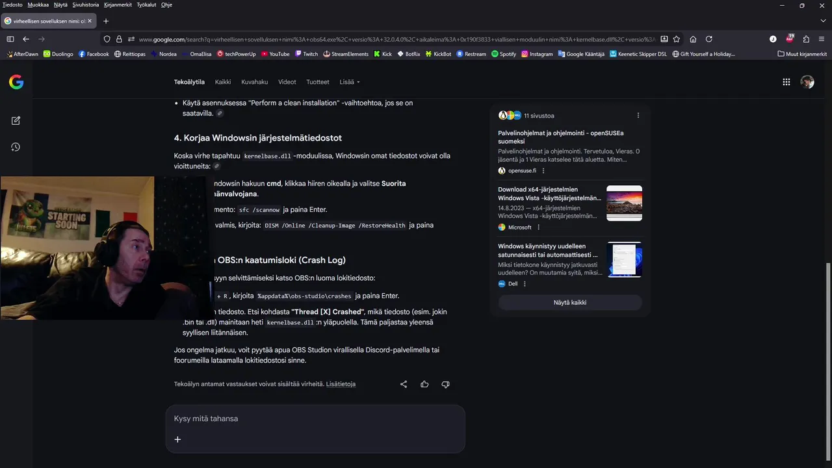
Task: Open the Download x64-järjestelmien Windows Vista result
Action: [x=550, y=194]
